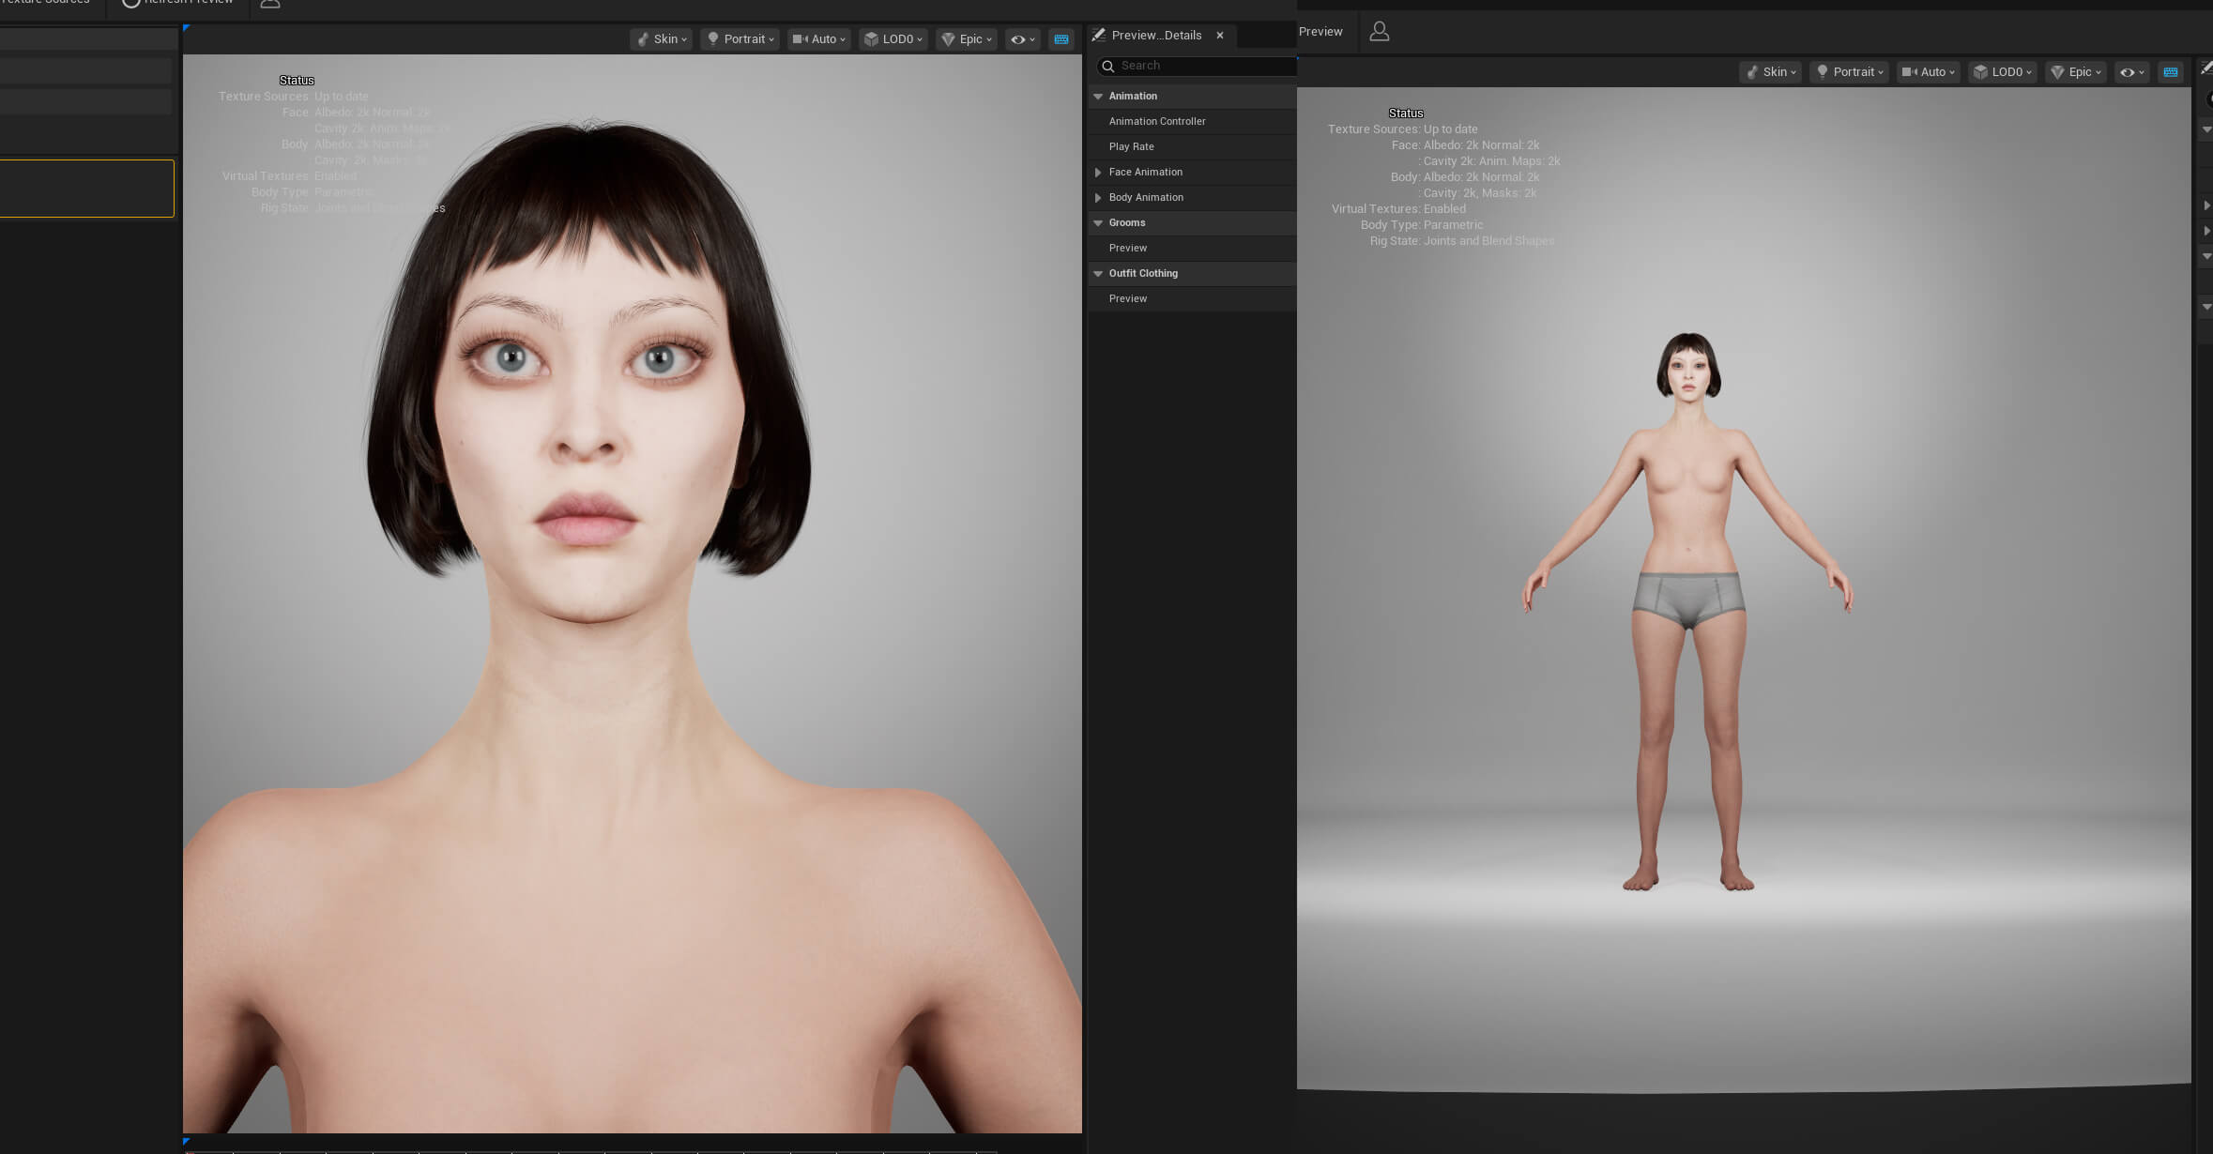Click Refresh Preview button
This screenshot has height=1154, width=2213.
pyautogui.click(x=176, y=3)
